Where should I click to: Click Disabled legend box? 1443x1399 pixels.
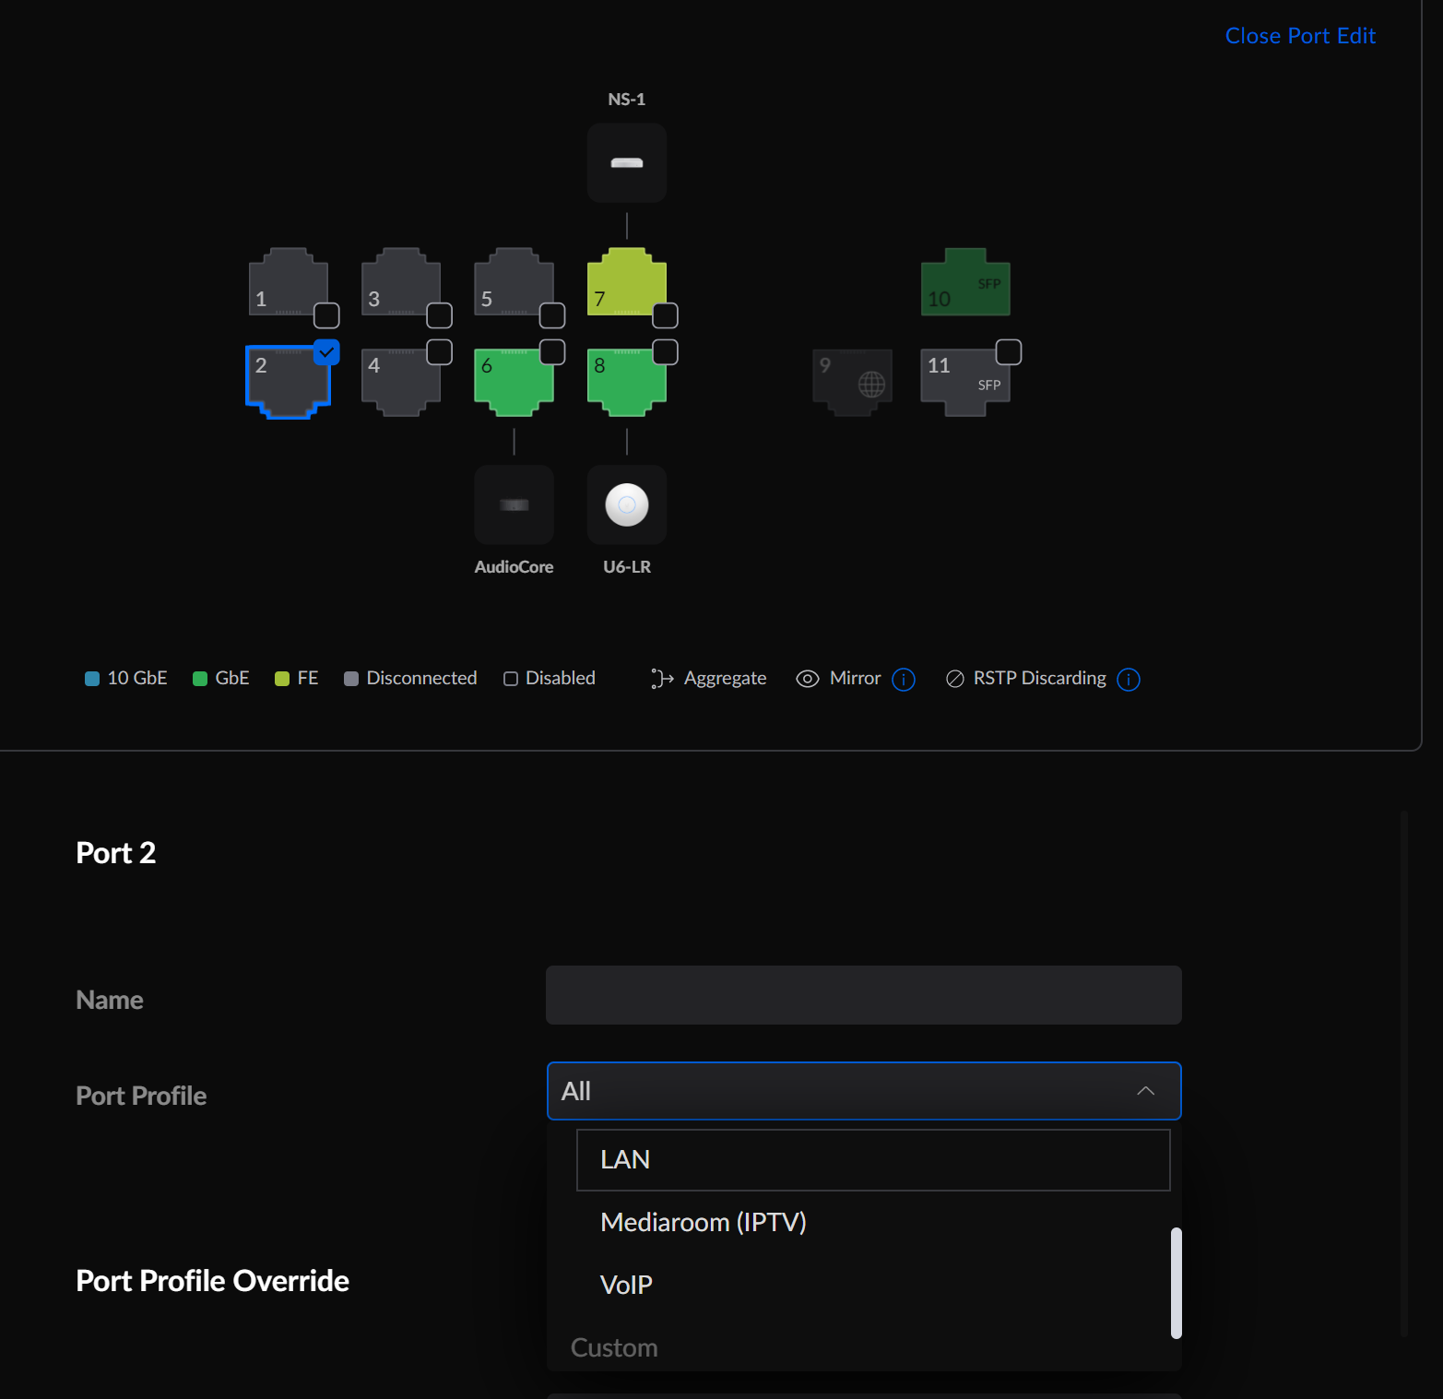511,679
